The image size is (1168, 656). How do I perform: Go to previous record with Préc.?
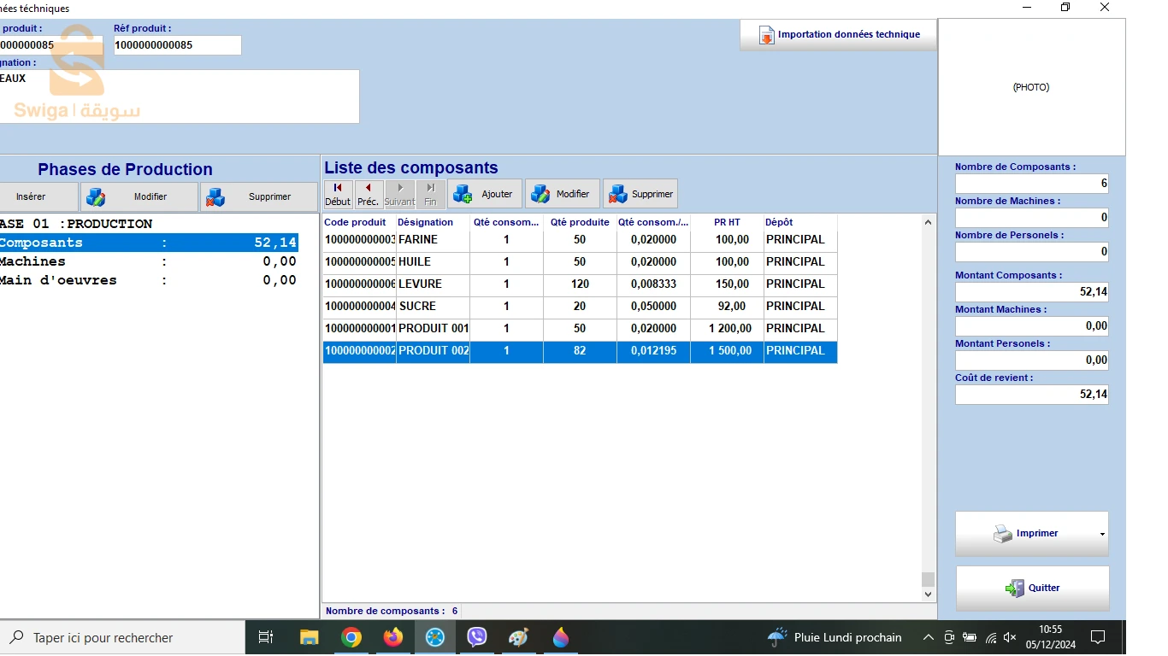click(x=369, y=194)
